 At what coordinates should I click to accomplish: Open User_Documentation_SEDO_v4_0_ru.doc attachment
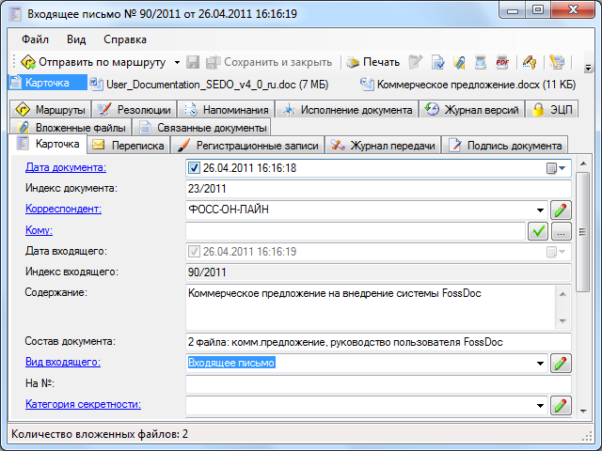(209, 85)
